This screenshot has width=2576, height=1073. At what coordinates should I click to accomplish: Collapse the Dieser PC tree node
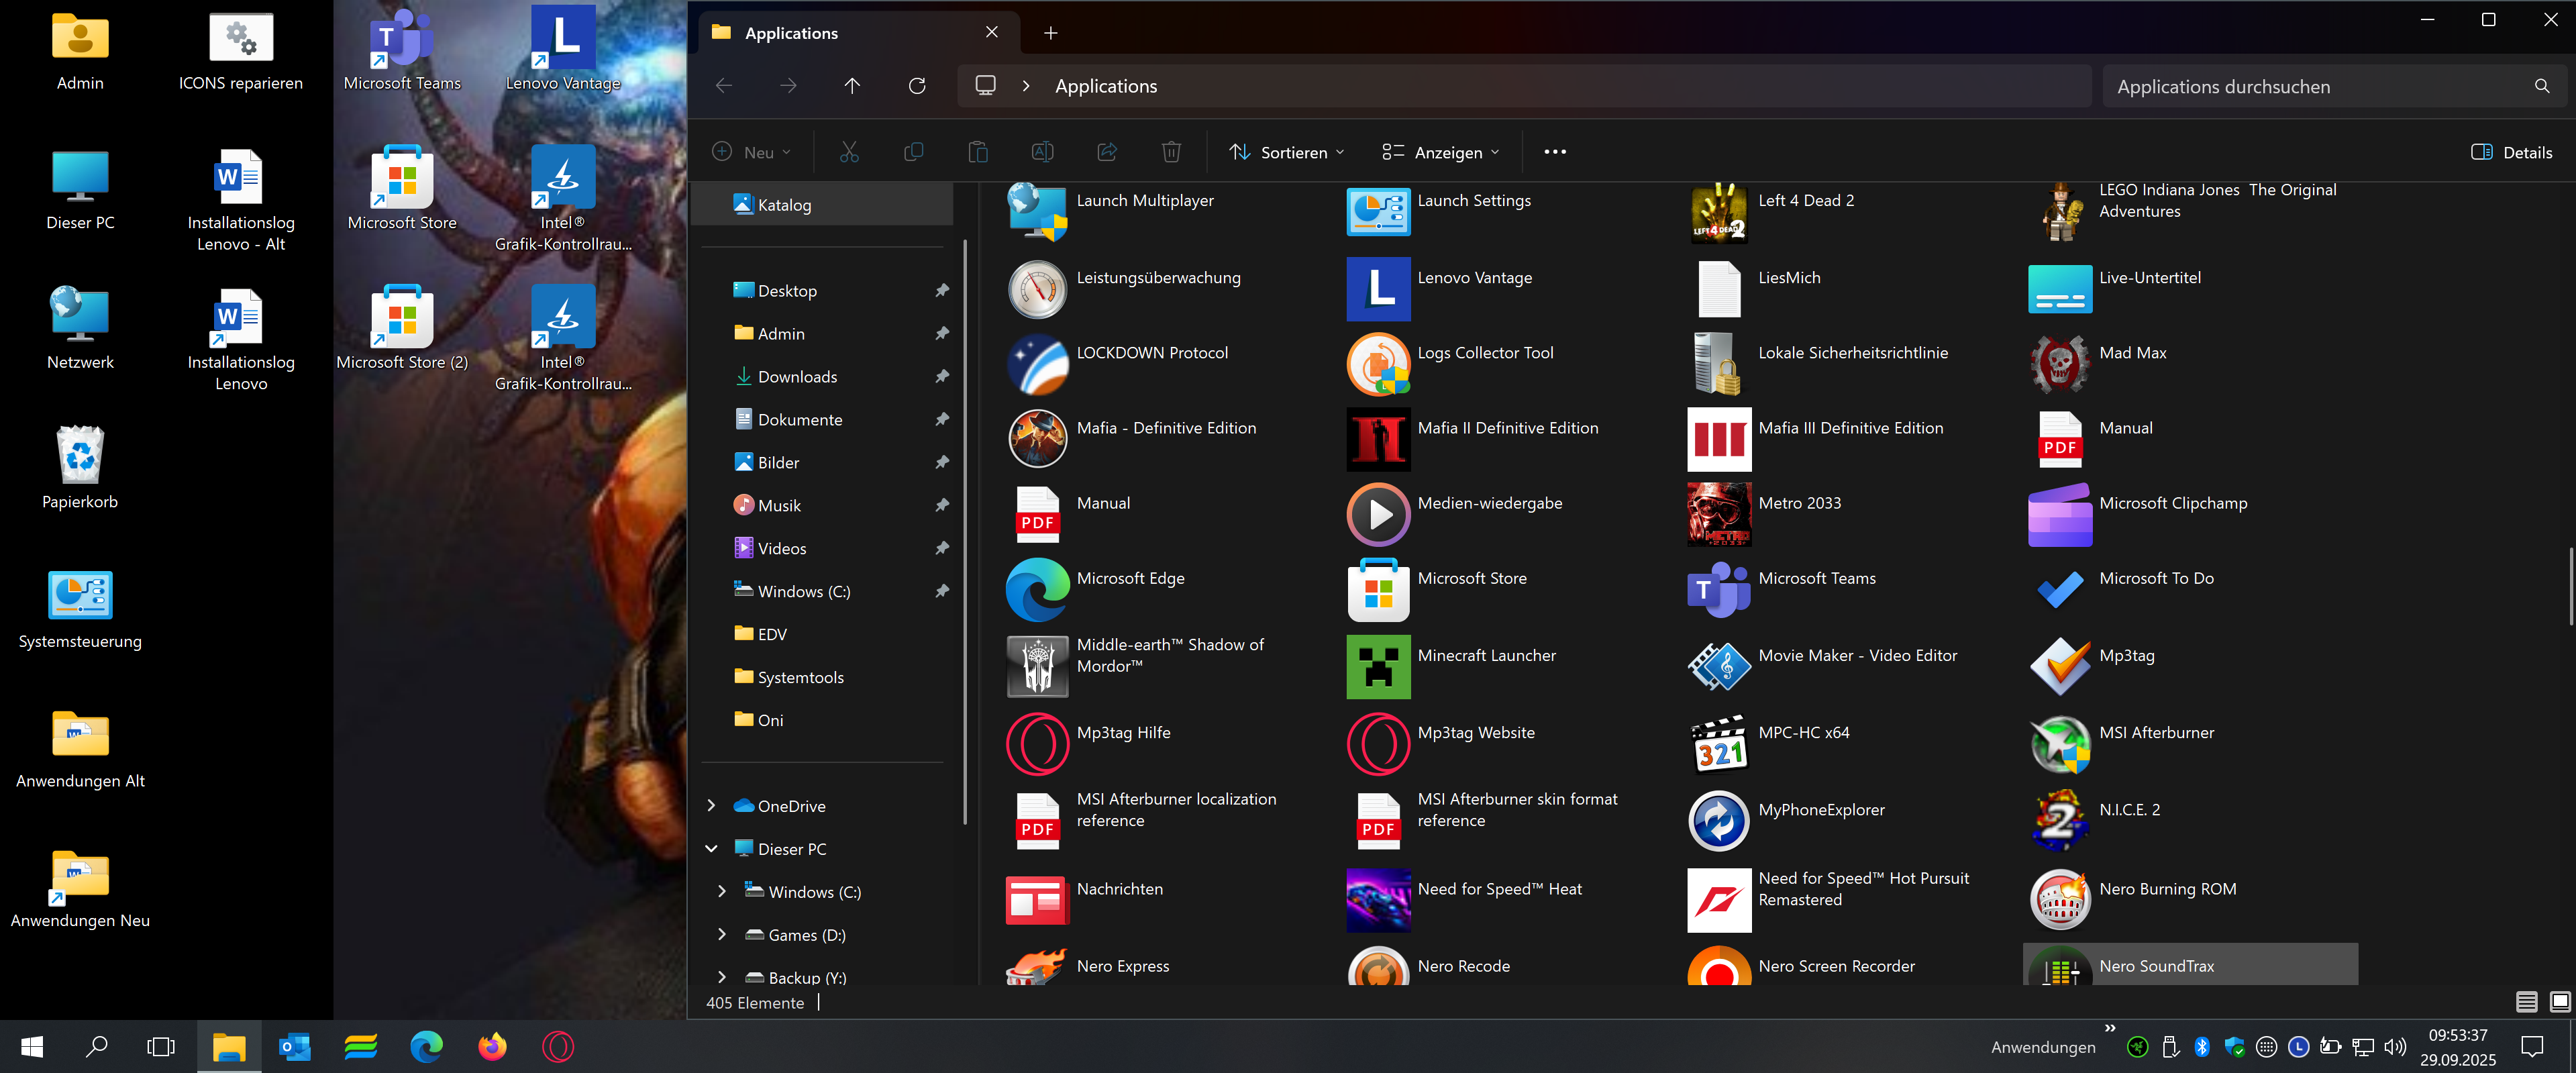711,848
